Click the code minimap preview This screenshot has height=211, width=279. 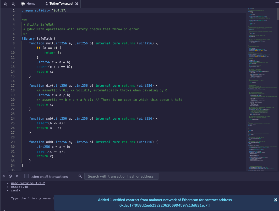click(x=261, y=89)
